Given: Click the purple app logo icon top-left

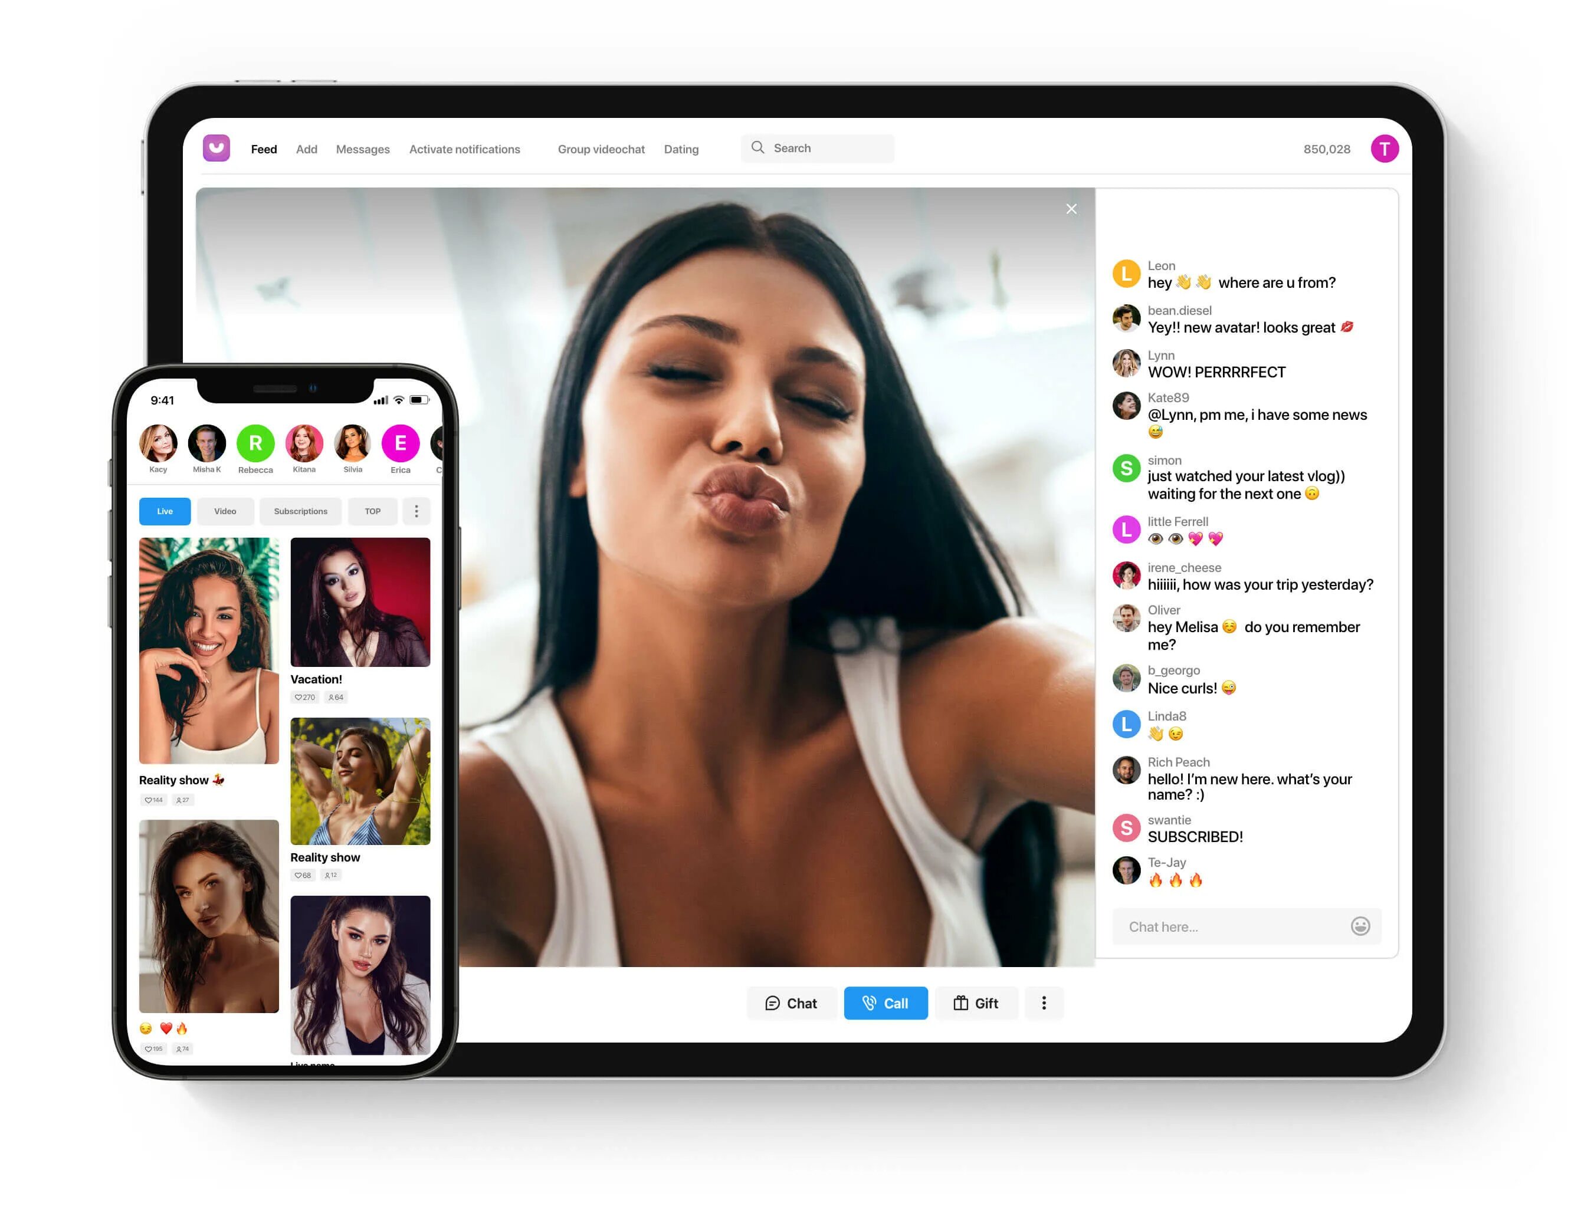Looking at the screenshot, I should (217, 149).
